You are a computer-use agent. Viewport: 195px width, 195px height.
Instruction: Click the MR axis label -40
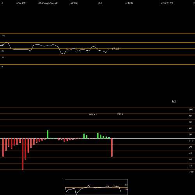190,153
